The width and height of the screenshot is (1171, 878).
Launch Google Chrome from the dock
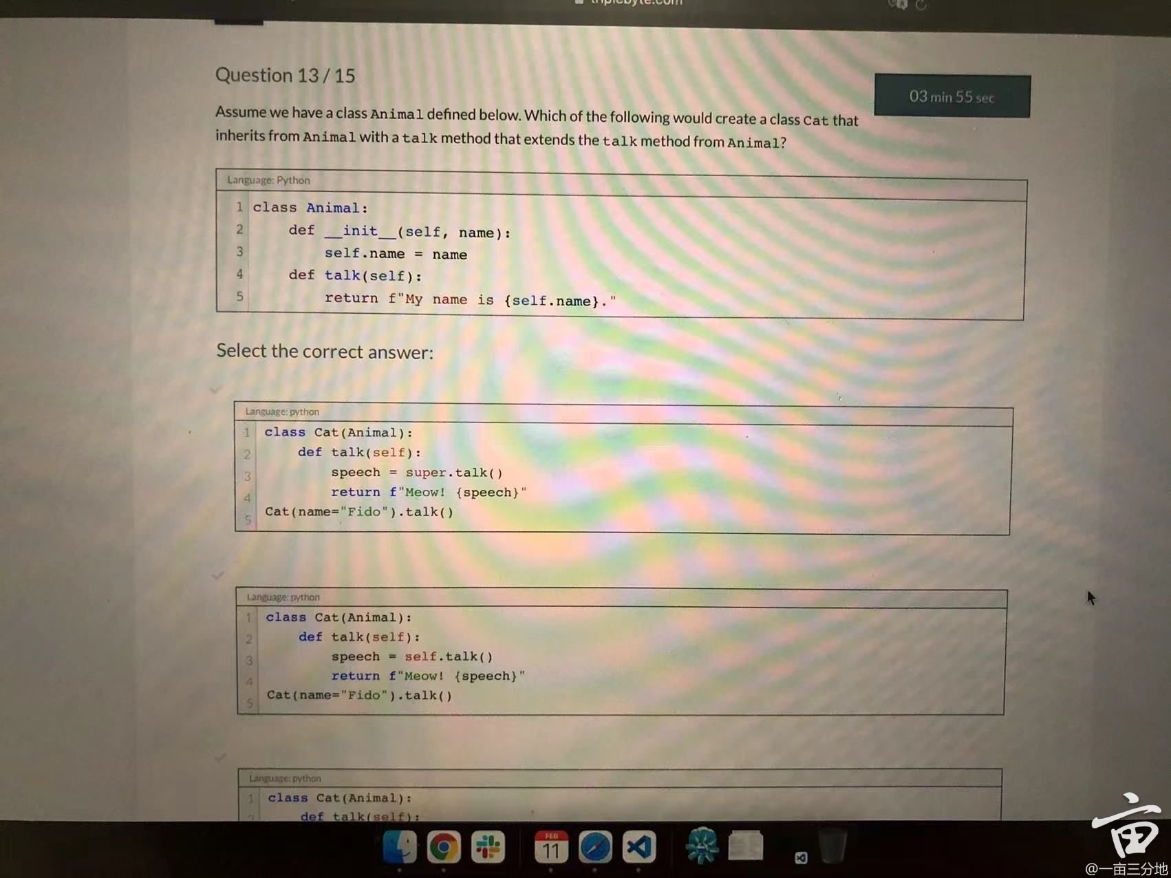click(444, 846)
